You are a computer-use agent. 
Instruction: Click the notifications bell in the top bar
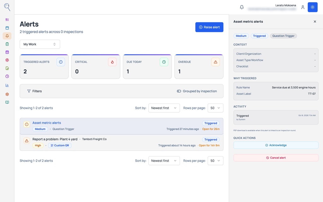(x=242, y=7)
